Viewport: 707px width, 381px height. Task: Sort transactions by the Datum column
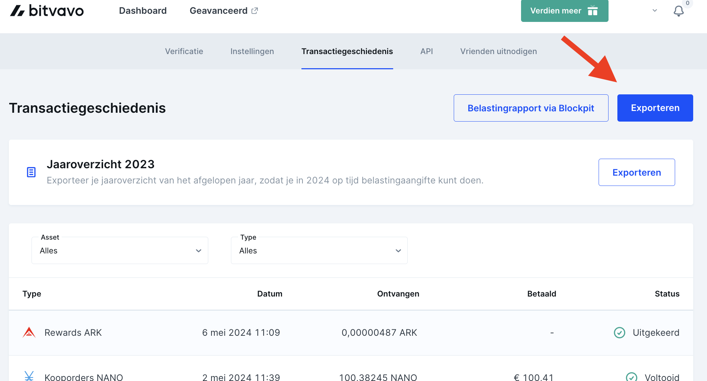coord(270,294)
